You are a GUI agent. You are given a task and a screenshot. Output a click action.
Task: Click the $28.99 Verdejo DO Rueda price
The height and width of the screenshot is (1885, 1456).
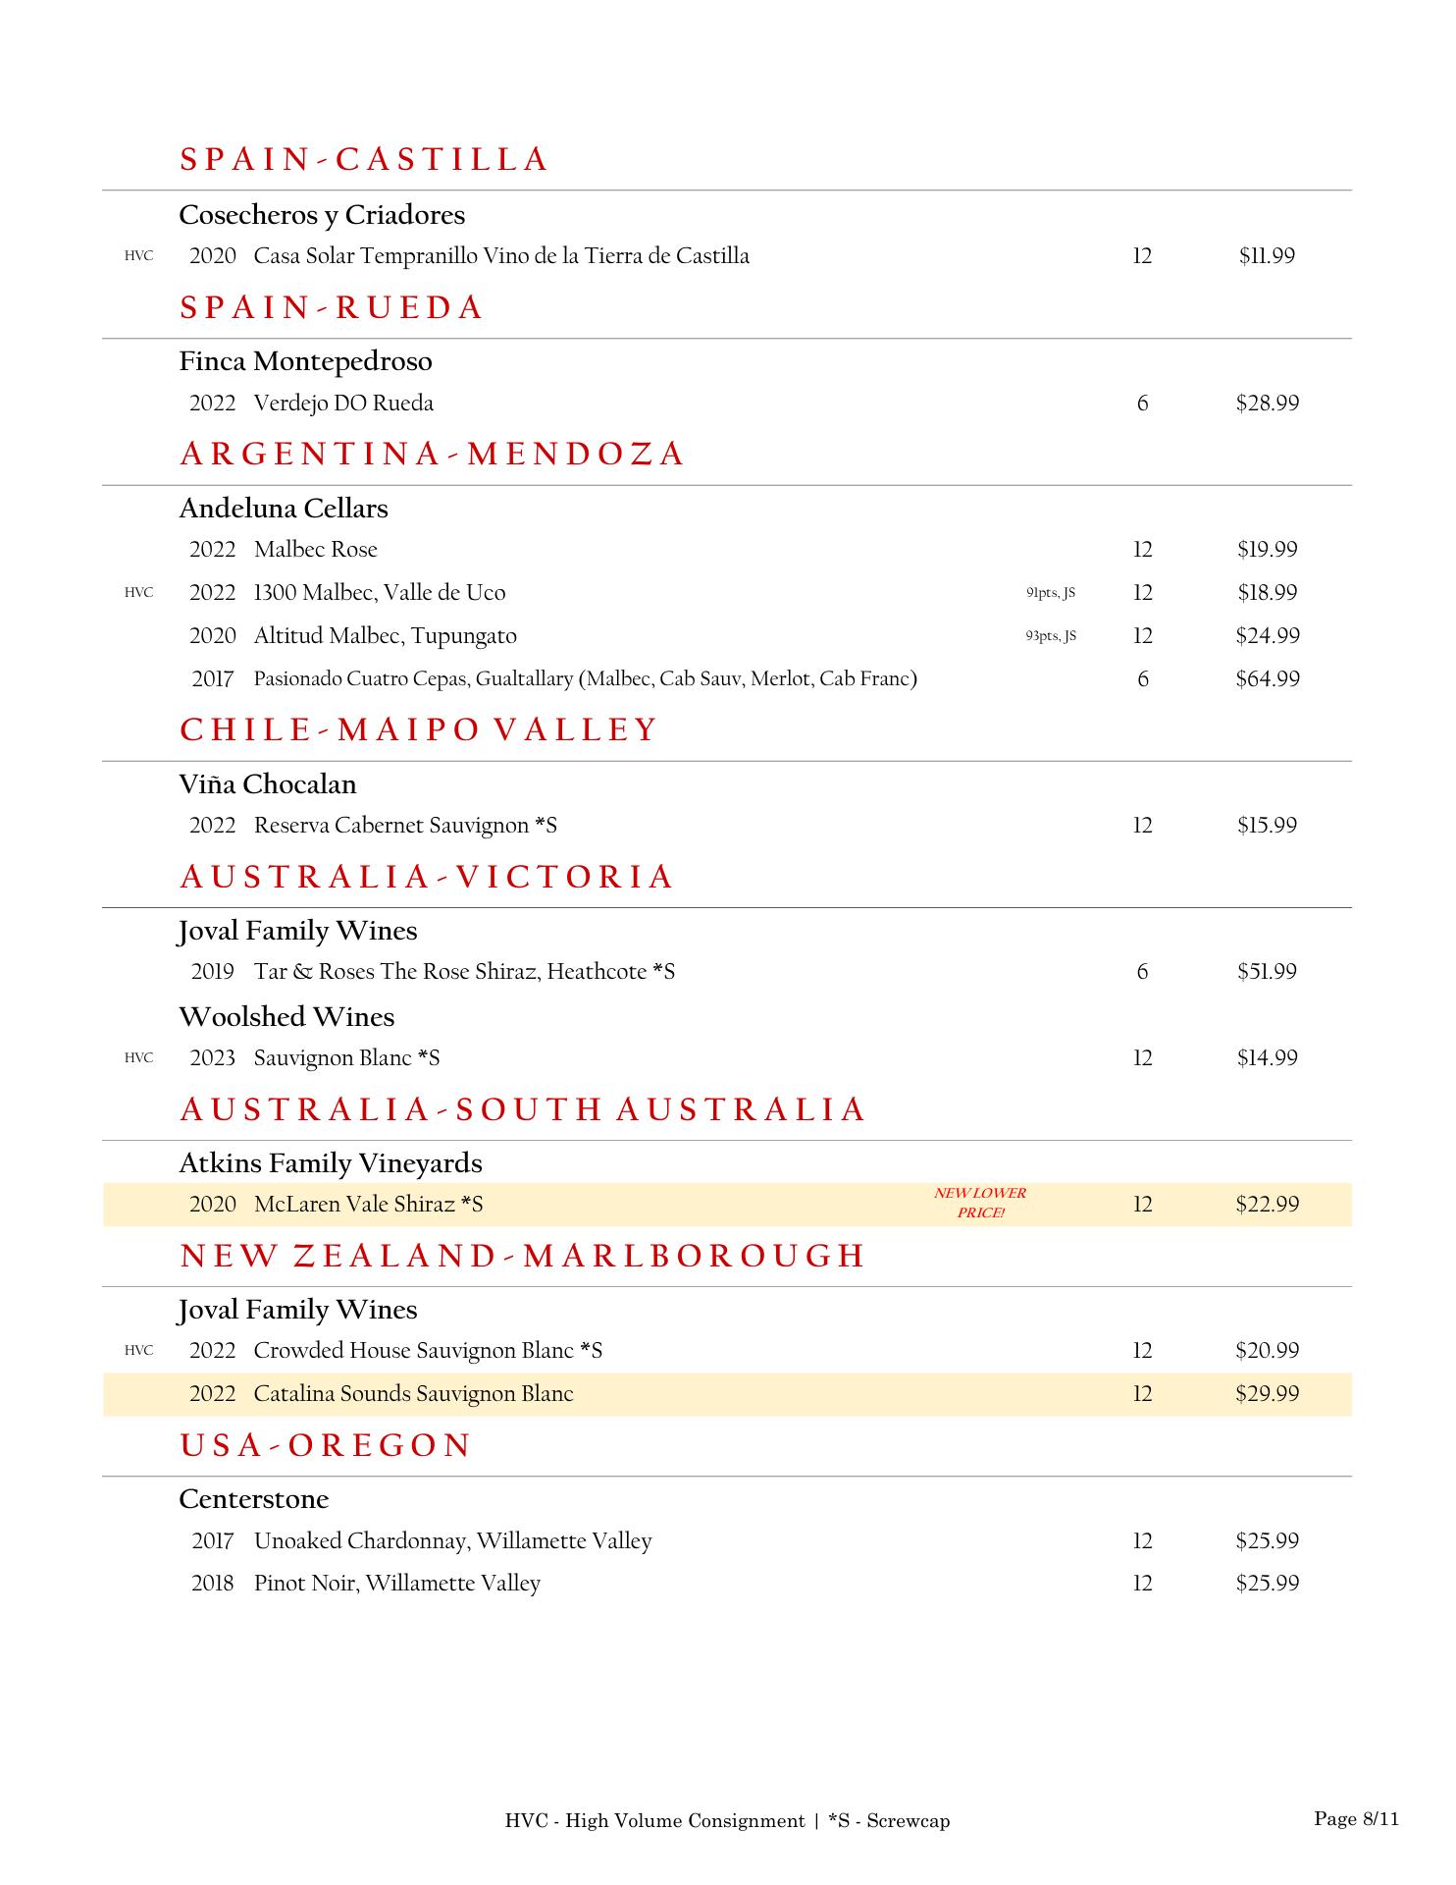(x=1267, y=404)
